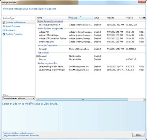Collapse the Not Available group header
147x140 pixels.
43,53
